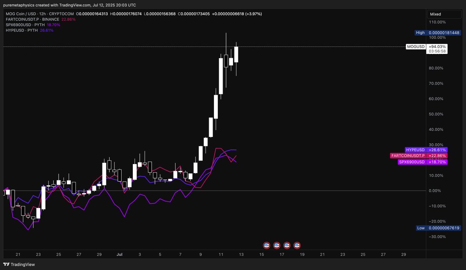Click the second US flag event icon
The image size is (466, 270).
(277, 245)
